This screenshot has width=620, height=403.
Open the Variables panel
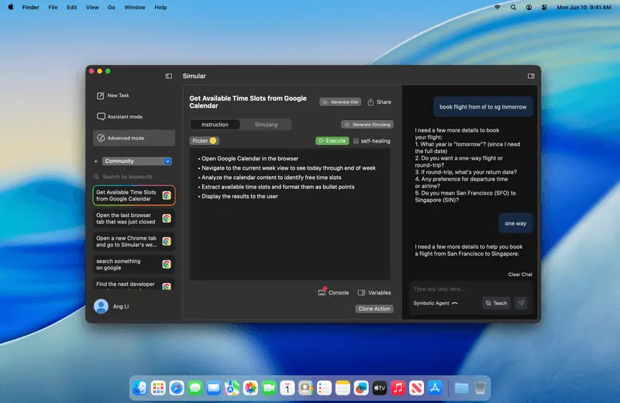362,293
